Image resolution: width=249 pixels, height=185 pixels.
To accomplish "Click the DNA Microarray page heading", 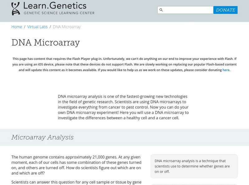I will click(x=46, y=42).
